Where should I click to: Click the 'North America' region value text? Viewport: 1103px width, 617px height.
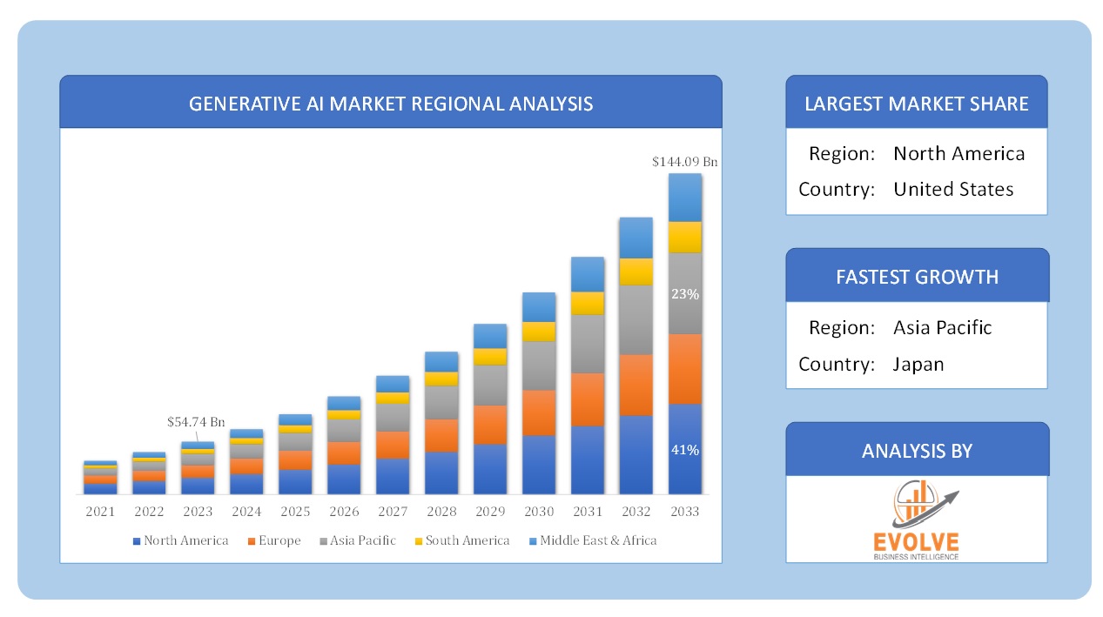[x=959, y=154]
